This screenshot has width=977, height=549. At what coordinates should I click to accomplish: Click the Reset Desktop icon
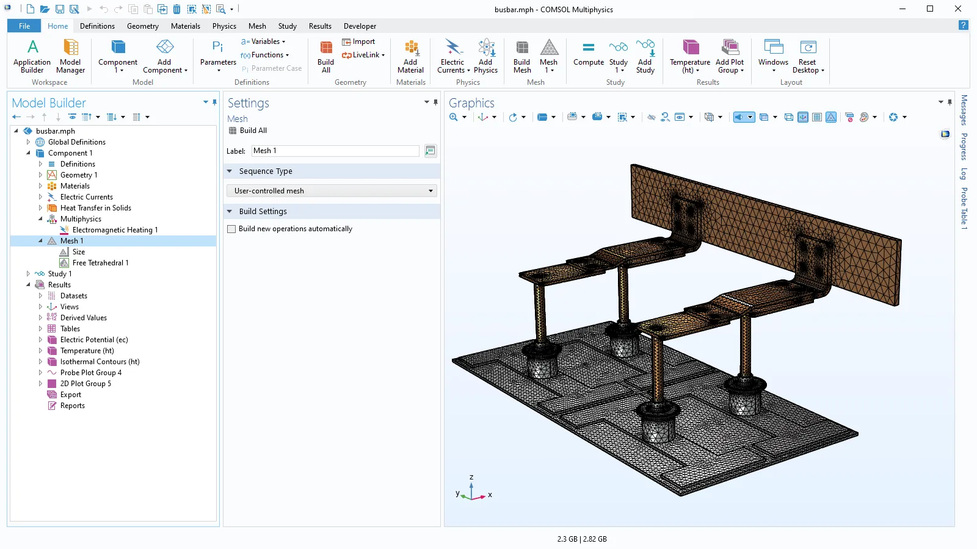coord(807,56)
